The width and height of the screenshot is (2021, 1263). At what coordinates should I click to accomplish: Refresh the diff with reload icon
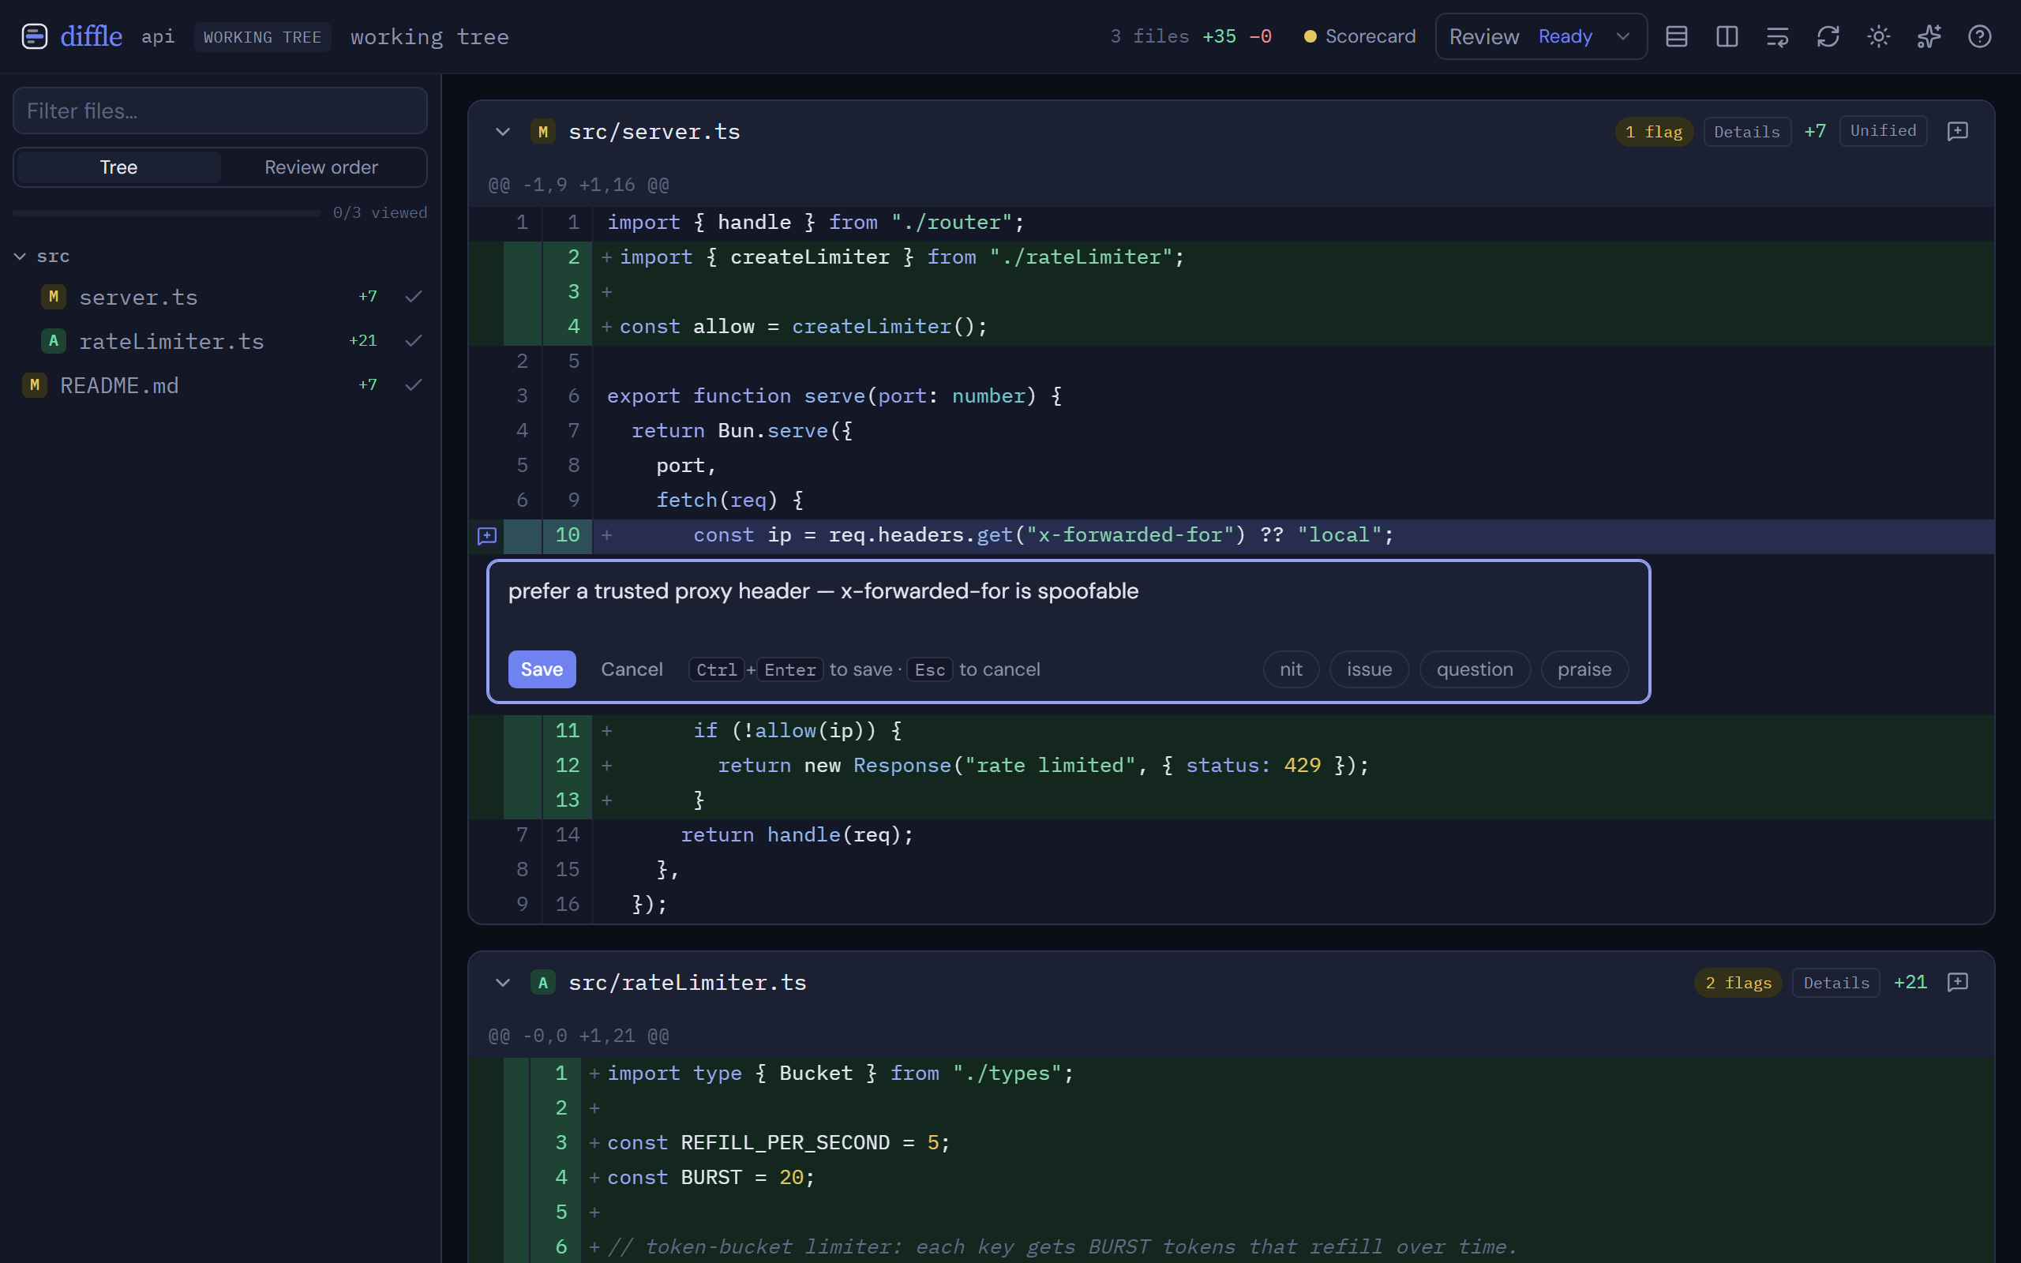pyautogui.click(x=1828, y=37)
